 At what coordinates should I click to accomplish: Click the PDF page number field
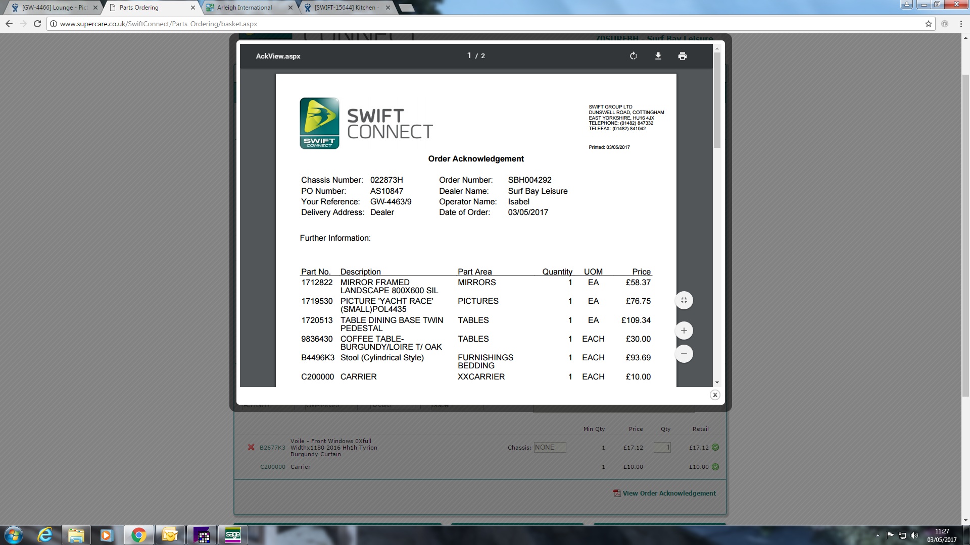(469, 56)
